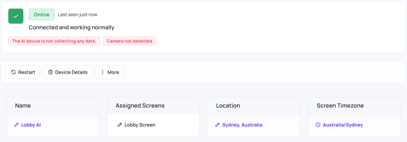Click the clock icon beside Australia/Sydney
Viewport: 407px width, 142px height.
click(318, 125)
